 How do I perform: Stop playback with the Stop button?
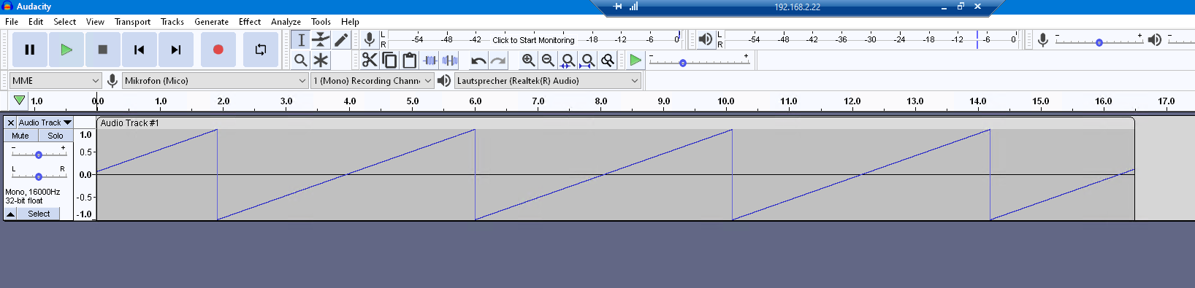point(103,50)
